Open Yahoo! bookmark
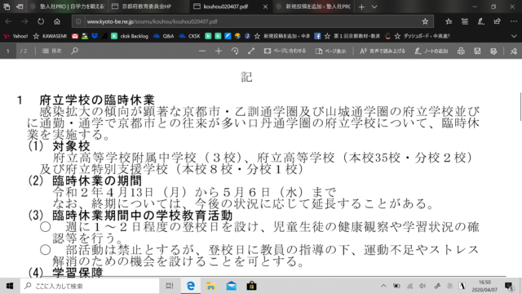 coord(15,36)
